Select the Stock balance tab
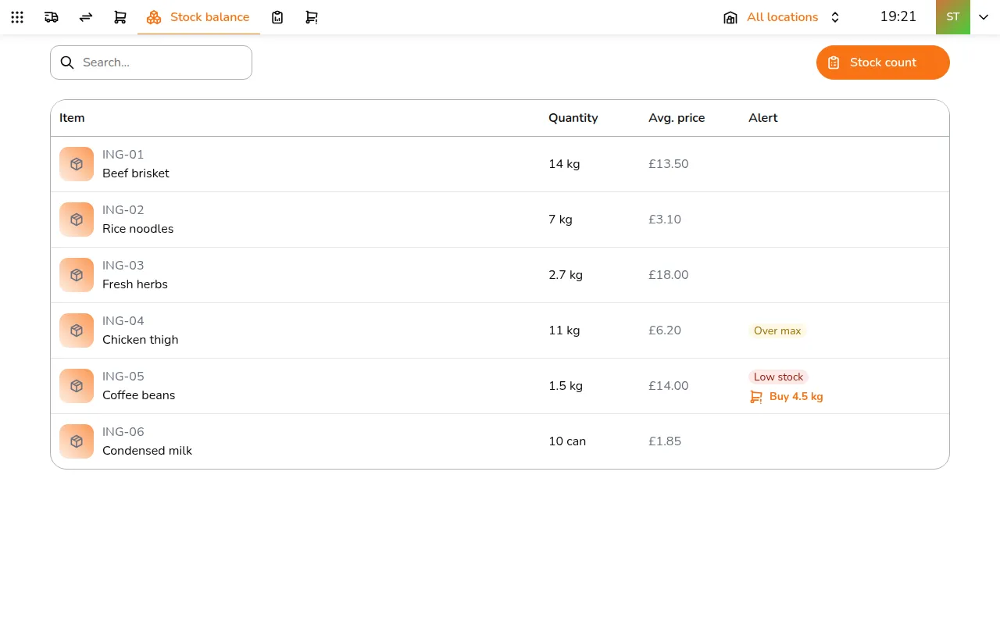The image size is (1000, 625). tap(198, 17)
